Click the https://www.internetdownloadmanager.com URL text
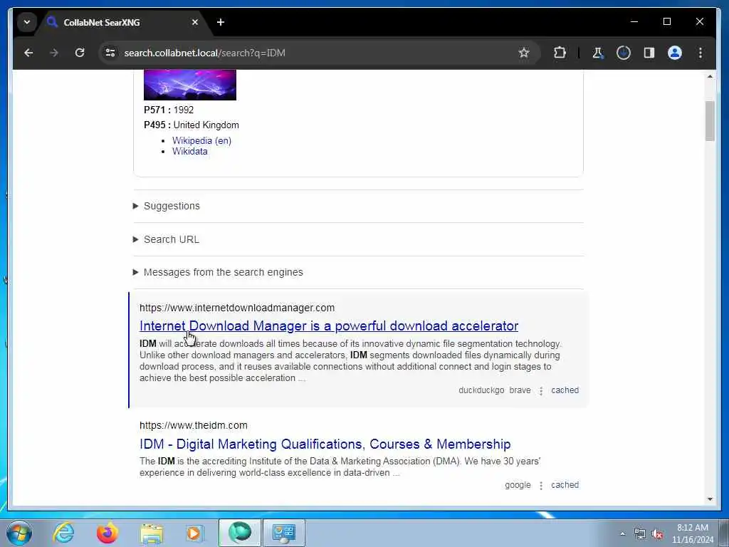 (237, 308)
